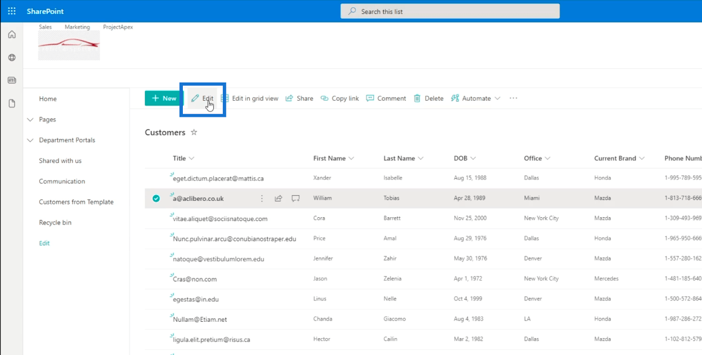The height and width of the screenshot is (355, 702).
Task: Click Copy link command
Action: coord(340,98)
